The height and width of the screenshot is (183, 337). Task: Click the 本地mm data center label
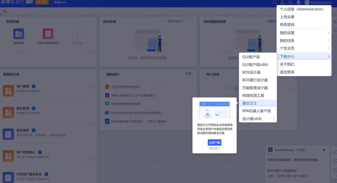[60, 2]
